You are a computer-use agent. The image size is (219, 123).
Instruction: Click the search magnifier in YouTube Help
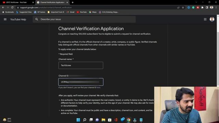pos(37,19)
